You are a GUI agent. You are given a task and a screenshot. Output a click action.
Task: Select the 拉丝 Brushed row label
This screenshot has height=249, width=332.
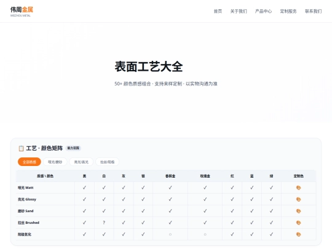(28, 223)
